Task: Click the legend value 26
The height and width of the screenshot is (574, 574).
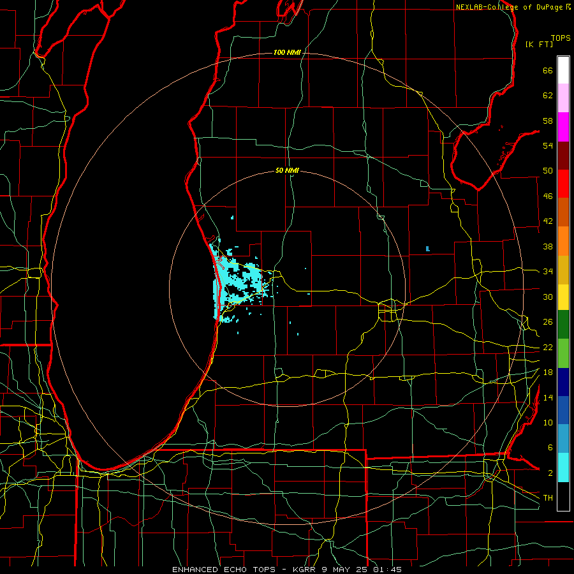Action: pos(548,322)
